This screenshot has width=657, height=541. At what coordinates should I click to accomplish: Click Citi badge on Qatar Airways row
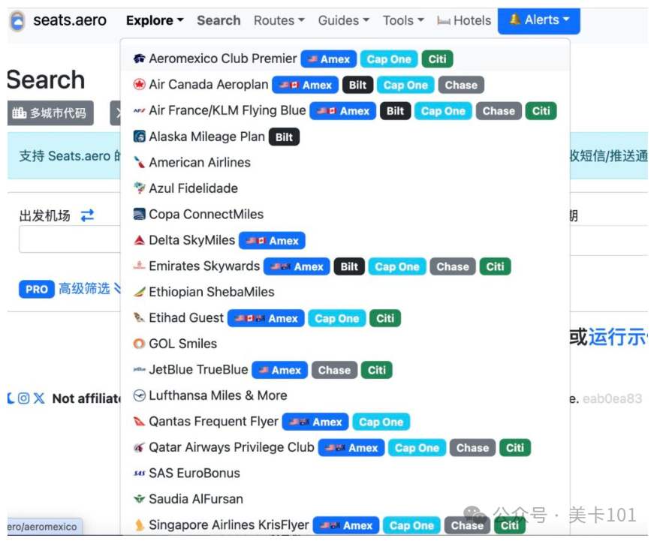click(x=514, y=448)
